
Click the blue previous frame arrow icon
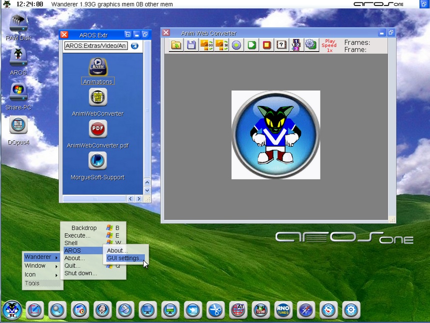coord(236,45)
